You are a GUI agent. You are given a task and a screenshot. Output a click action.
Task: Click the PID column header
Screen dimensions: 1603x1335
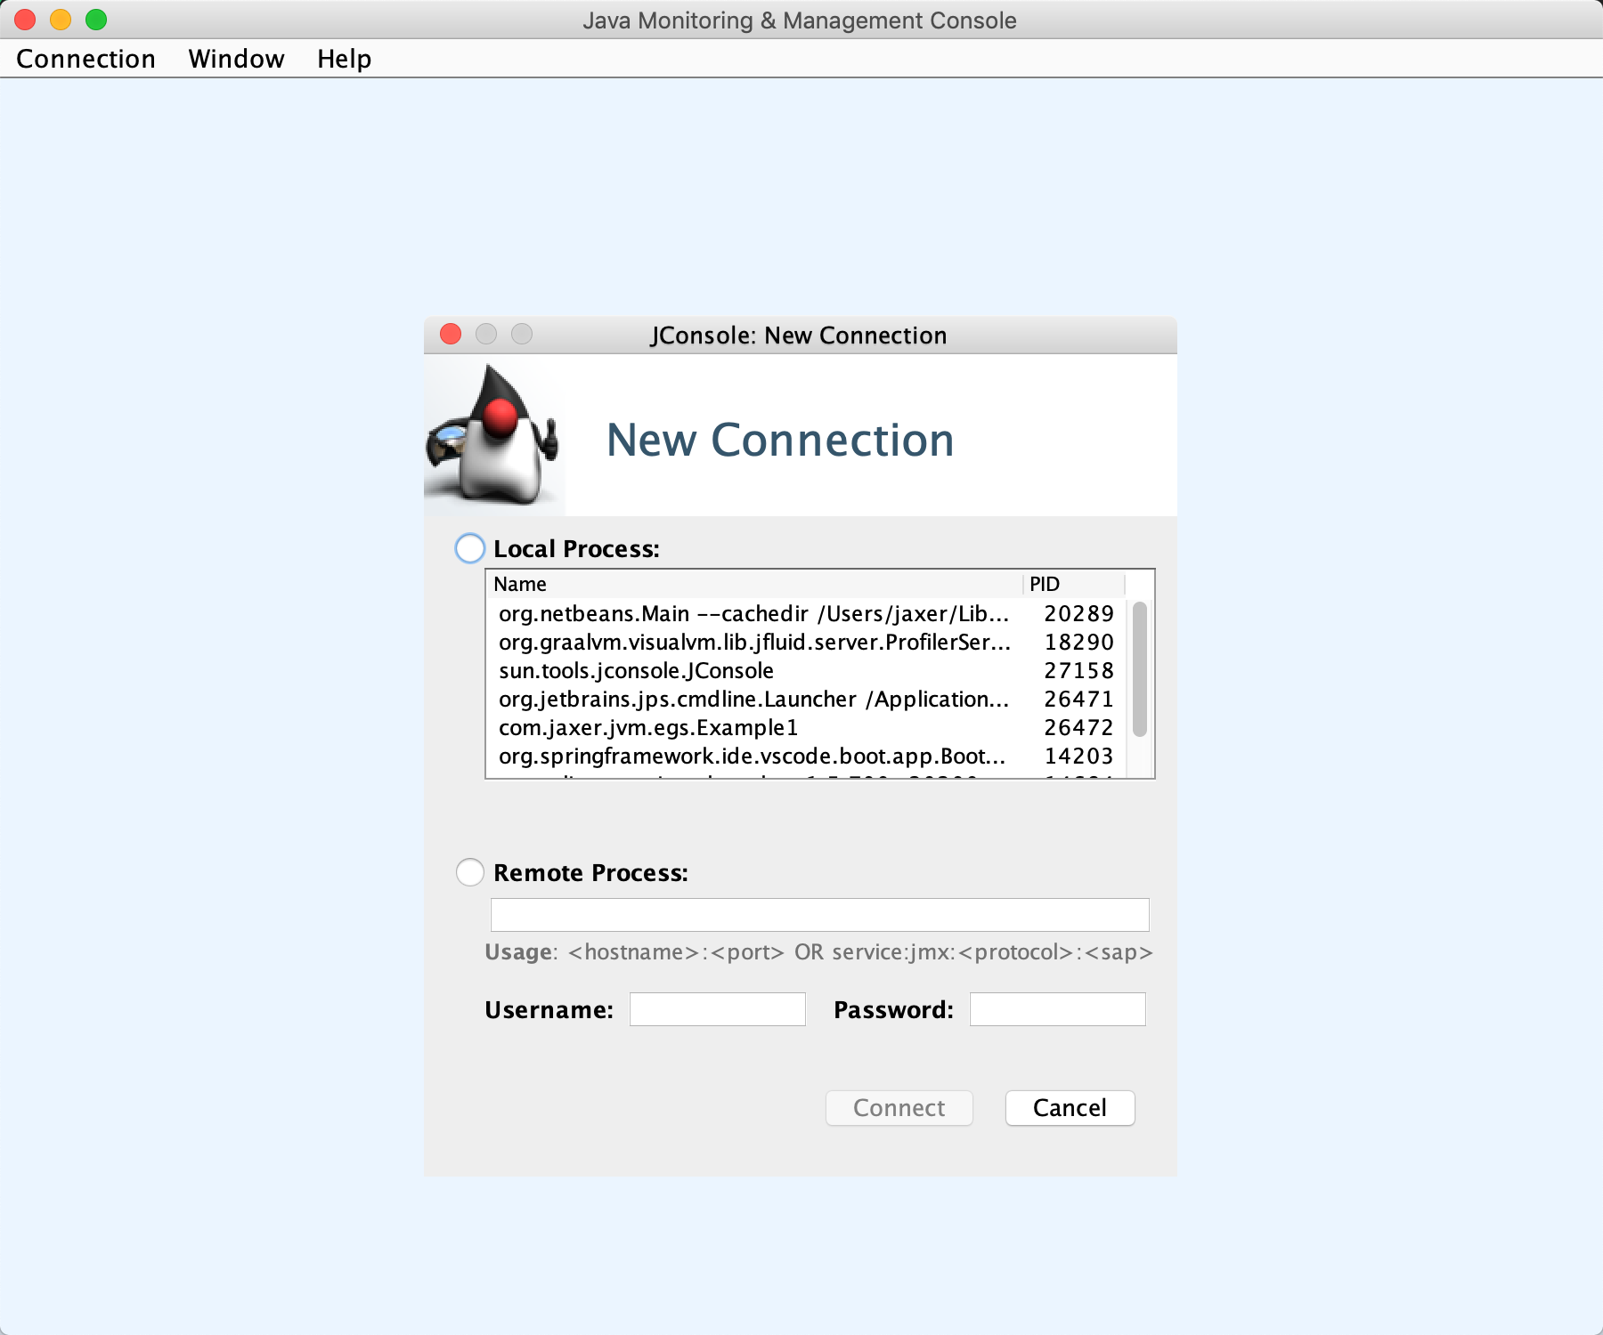click(1074, 584)
